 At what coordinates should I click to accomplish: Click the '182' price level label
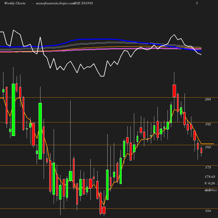coord(208,147)
